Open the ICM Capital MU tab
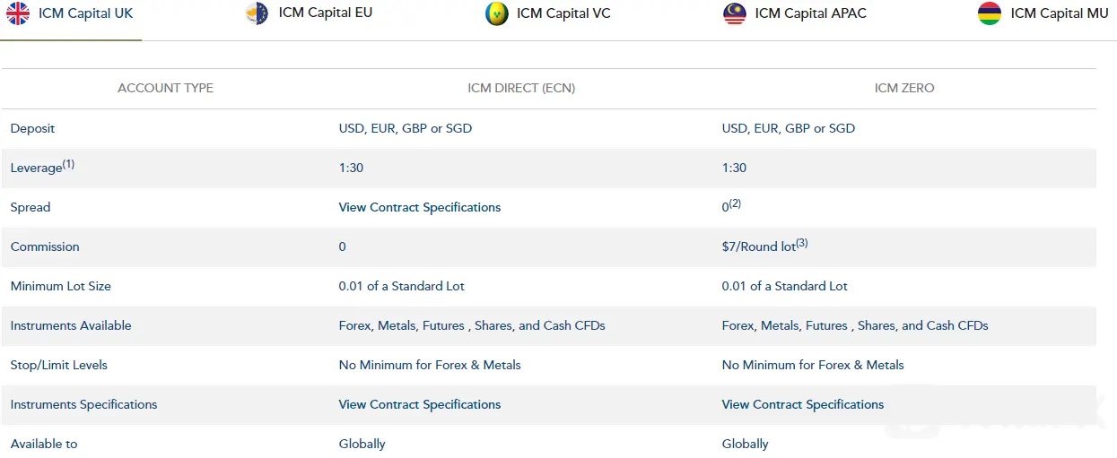Image resolution: width=1117 pixels, height=458 pixels. click(1046, 13)
